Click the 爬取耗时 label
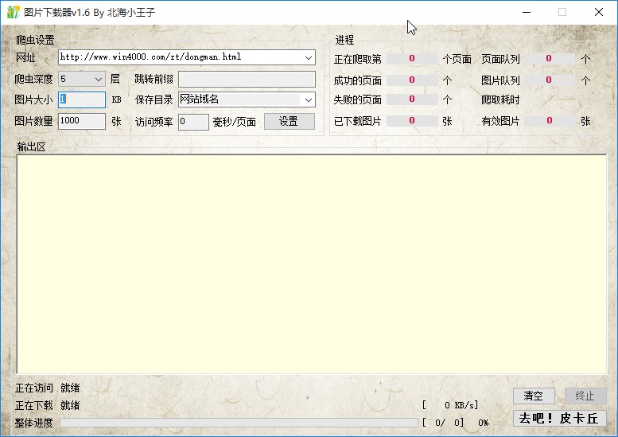 (500, 99)
